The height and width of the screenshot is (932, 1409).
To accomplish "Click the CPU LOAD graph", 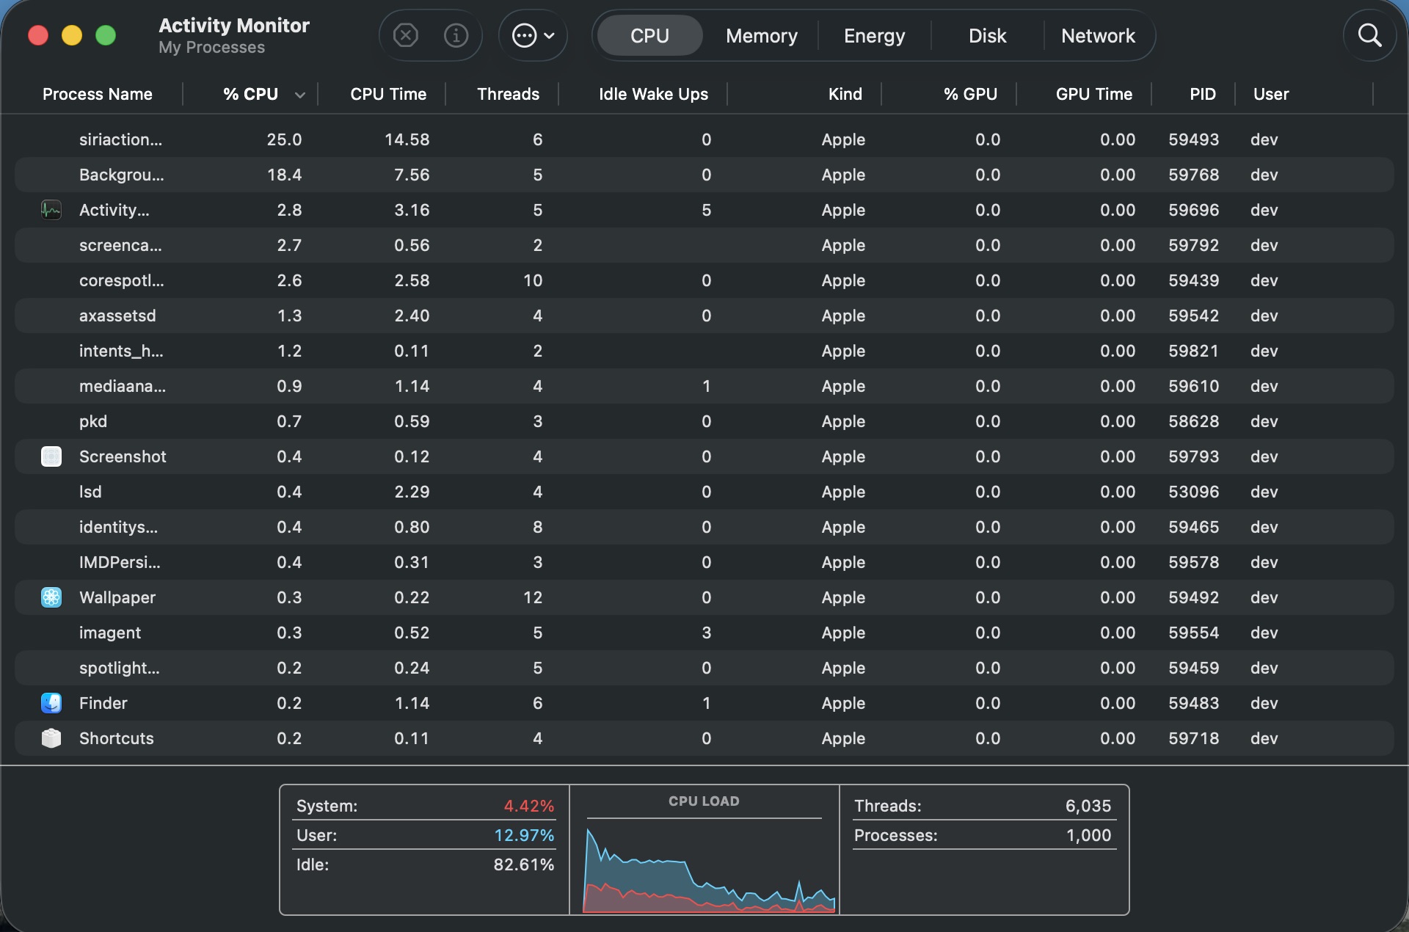I will coord(709,869).
